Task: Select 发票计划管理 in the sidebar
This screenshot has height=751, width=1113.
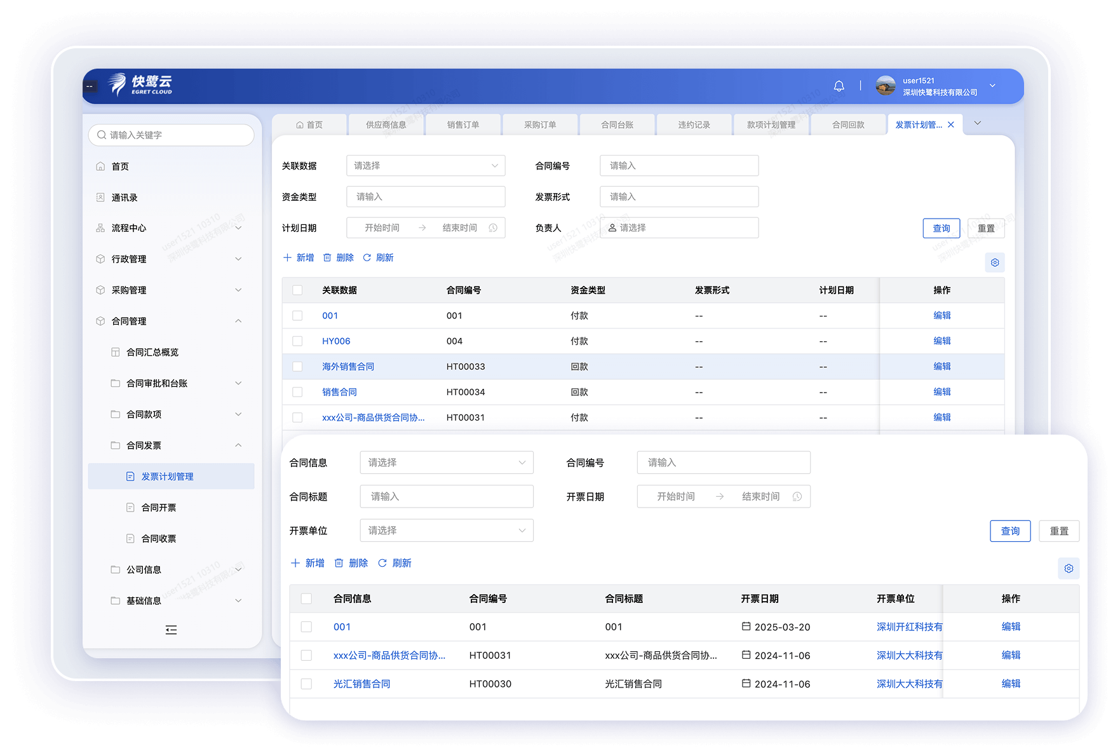Action: (x=171, y=477)
